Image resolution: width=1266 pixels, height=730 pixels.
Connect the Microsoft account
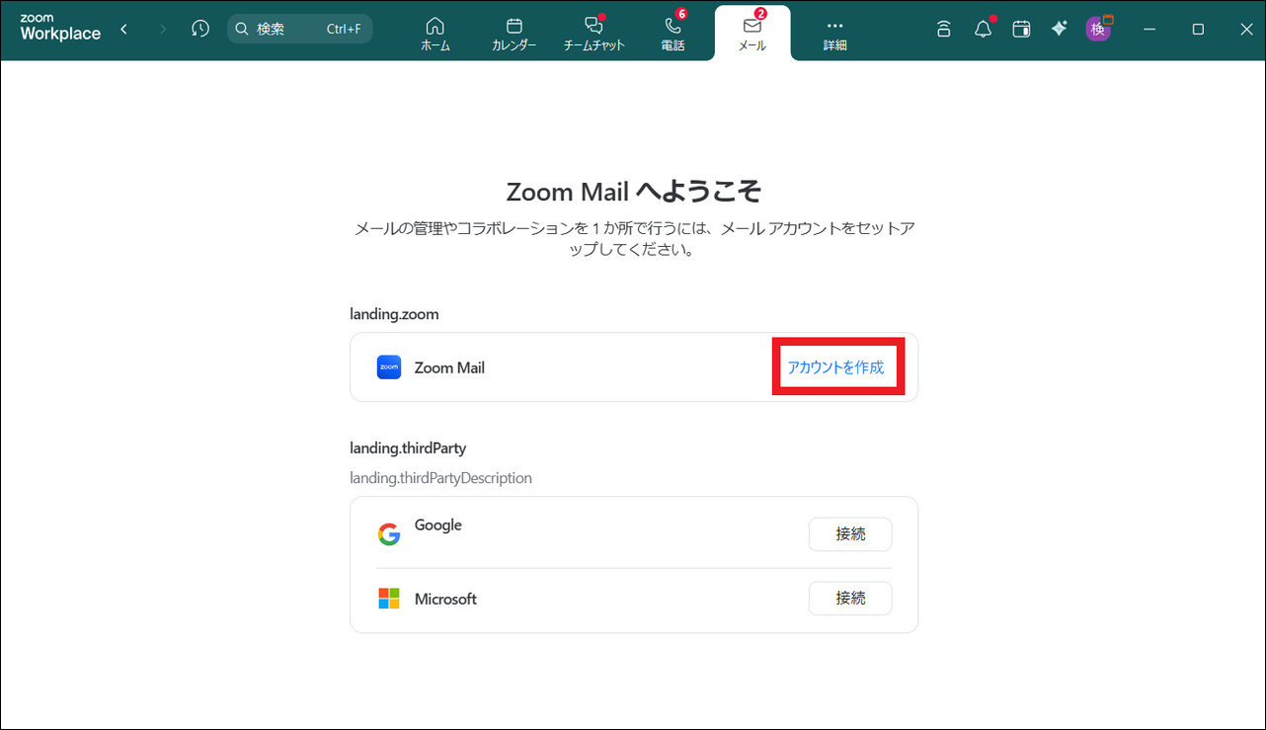pyautogui.click(x=850, y=598)
